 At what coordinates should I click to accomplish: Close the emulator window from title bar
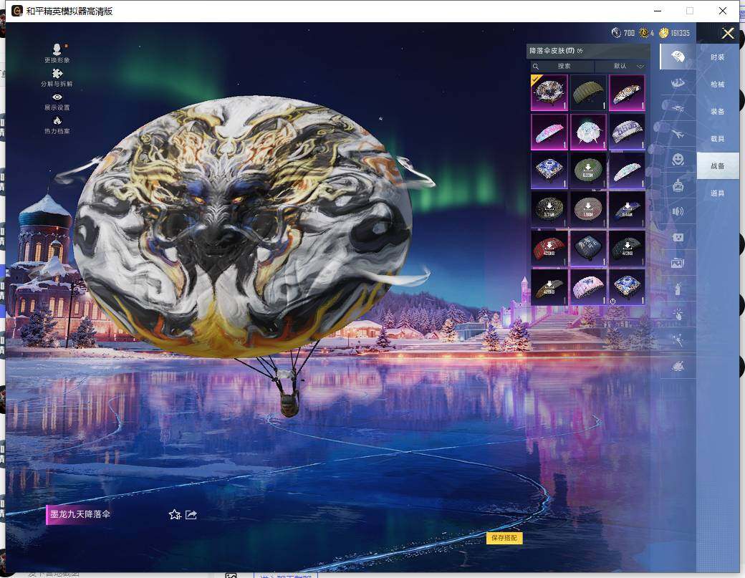point(722,11)
